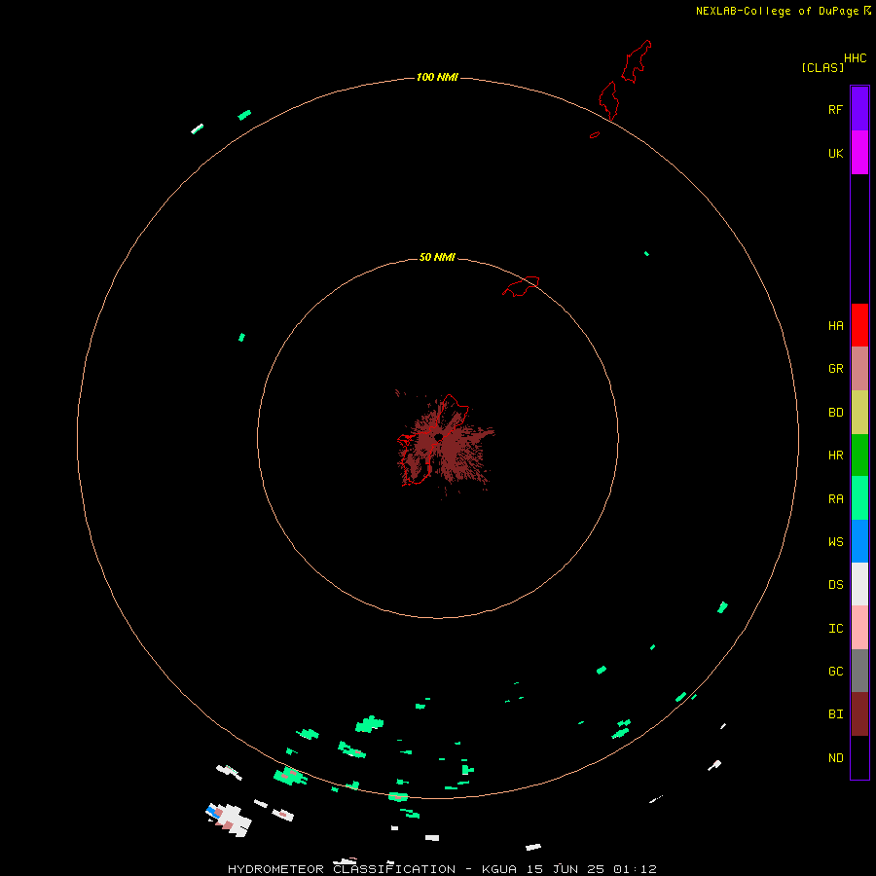Click the white and pink echo cluster at bottom left
This screenshot has width=876, height=876.
(x=229, y=819)
